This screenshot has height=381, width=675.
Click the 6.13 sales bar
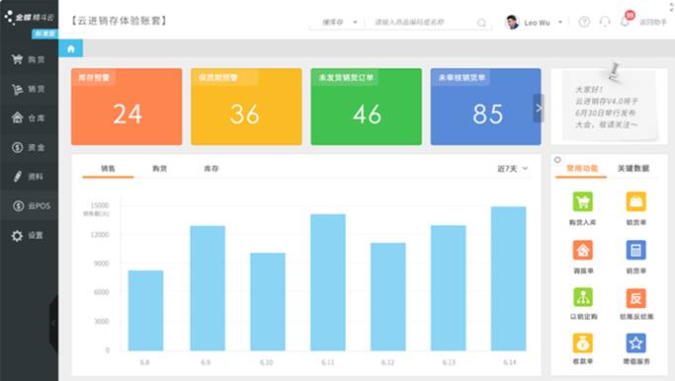(x=448, y=288)
